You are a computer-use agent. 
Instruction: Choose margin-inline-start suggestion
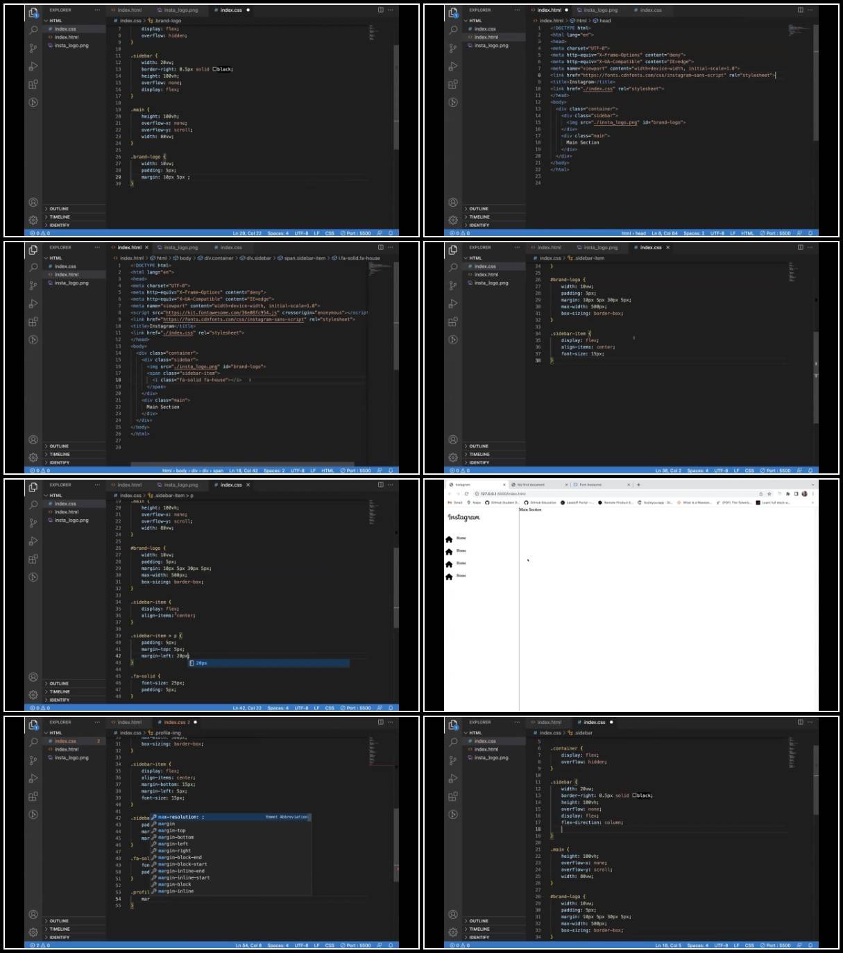230,878
